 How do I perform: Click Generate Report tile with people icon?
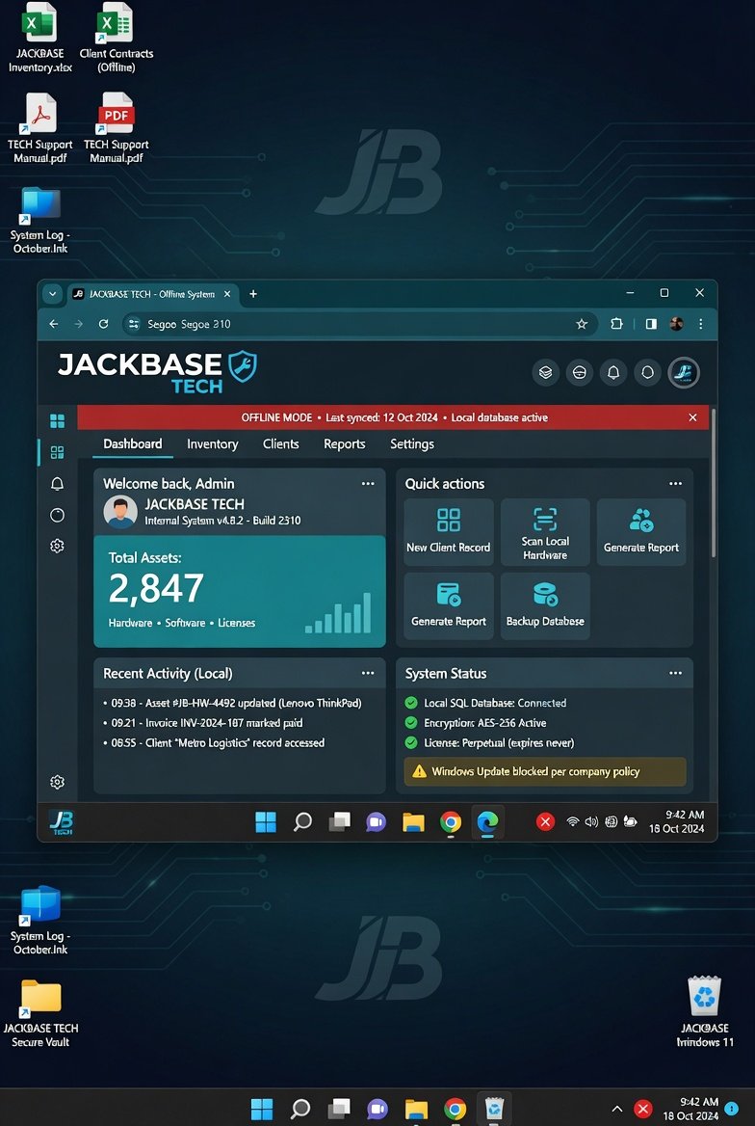641,532
